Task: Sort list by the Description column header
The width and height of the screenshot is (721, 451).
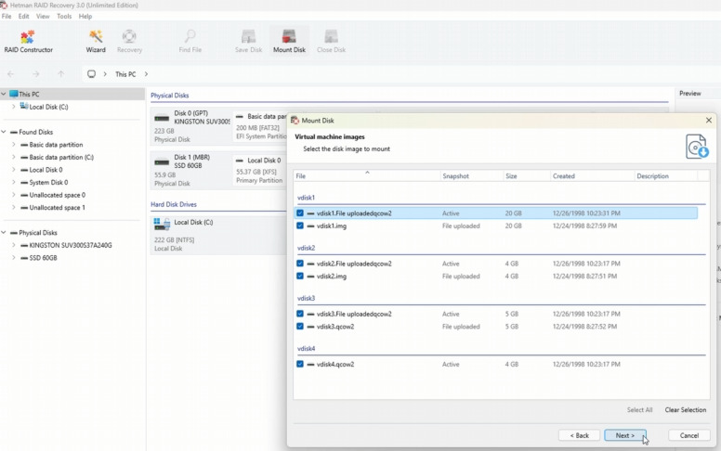Action: [x=666, y=176]
